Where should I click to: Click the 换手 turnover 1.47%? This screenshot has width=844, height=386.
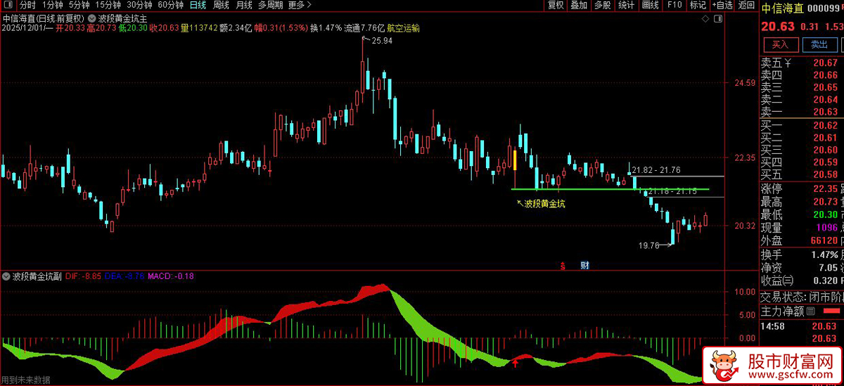point(824,255)
